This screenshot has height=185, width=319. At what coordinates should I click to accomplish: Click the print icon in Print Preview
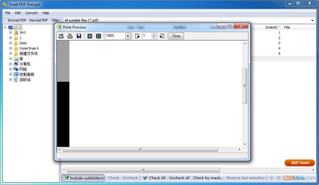click(70, 36)
